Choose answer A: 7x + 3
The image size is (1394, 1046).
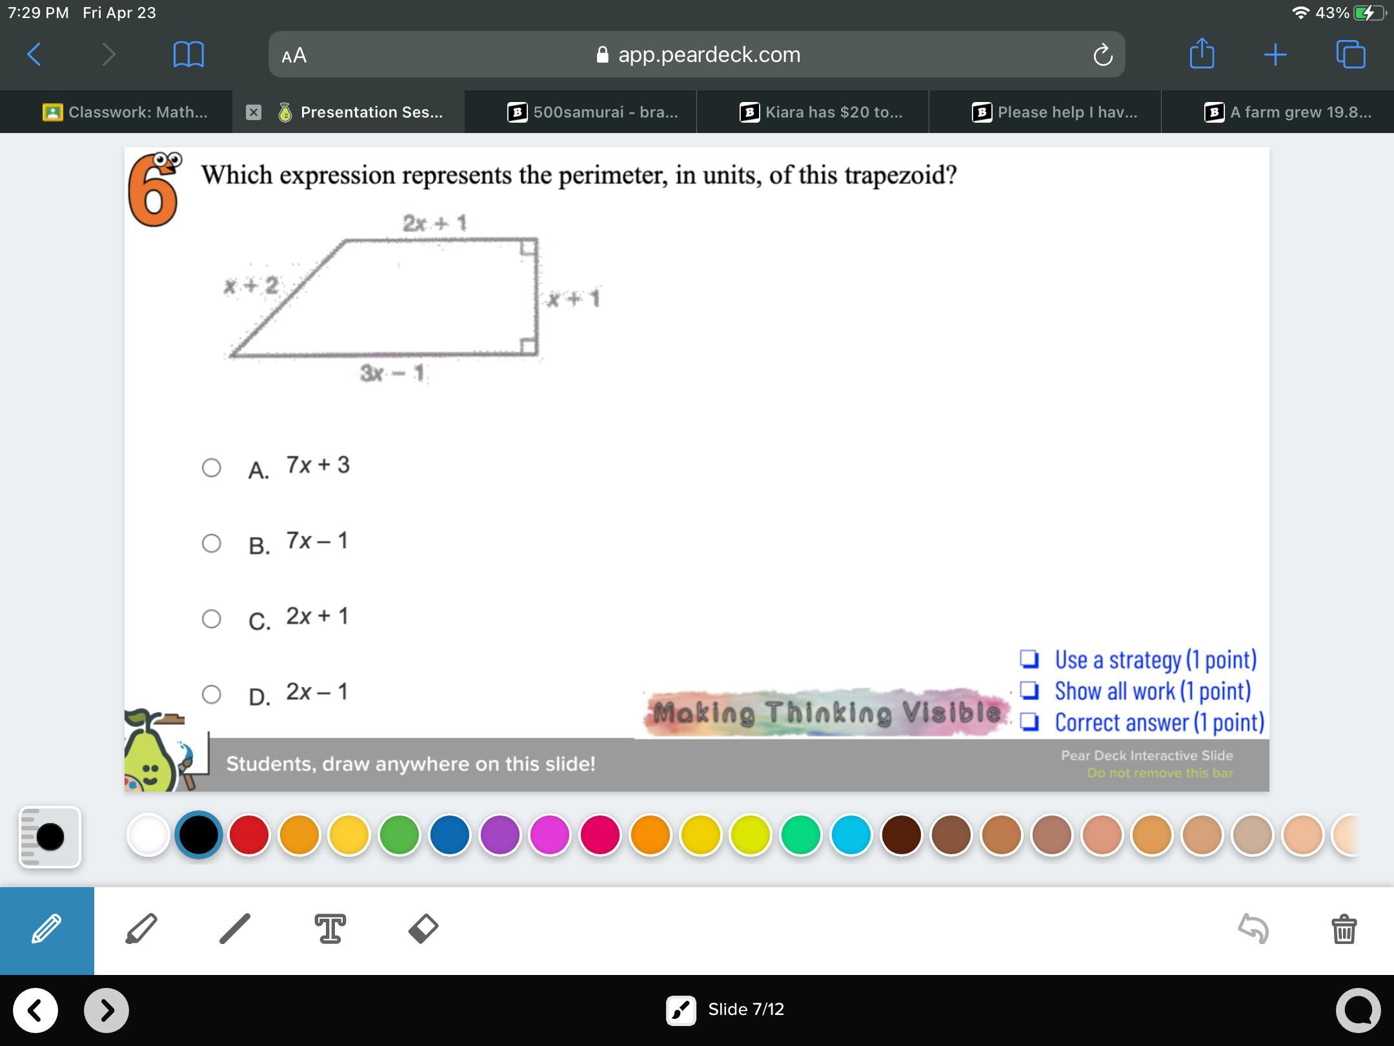212,467
